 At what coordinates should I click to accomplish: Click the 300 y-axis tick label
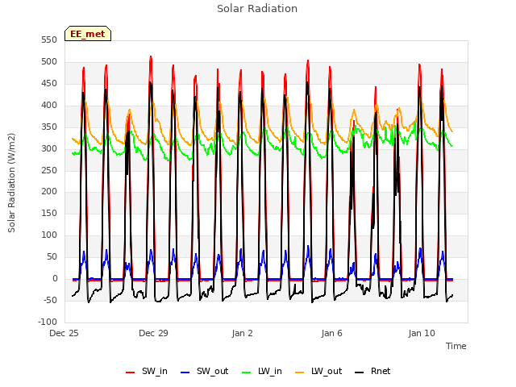(49, 148)
